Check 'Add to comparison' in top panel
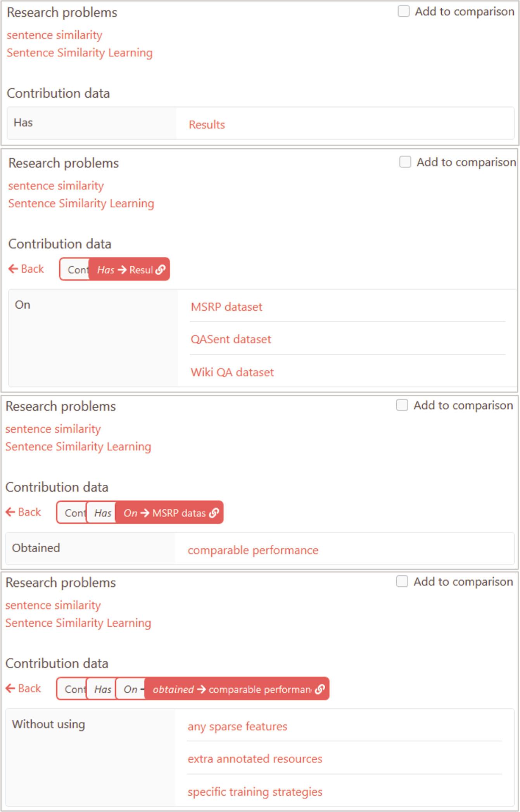The image size is (520, 812). click(403, 11)
